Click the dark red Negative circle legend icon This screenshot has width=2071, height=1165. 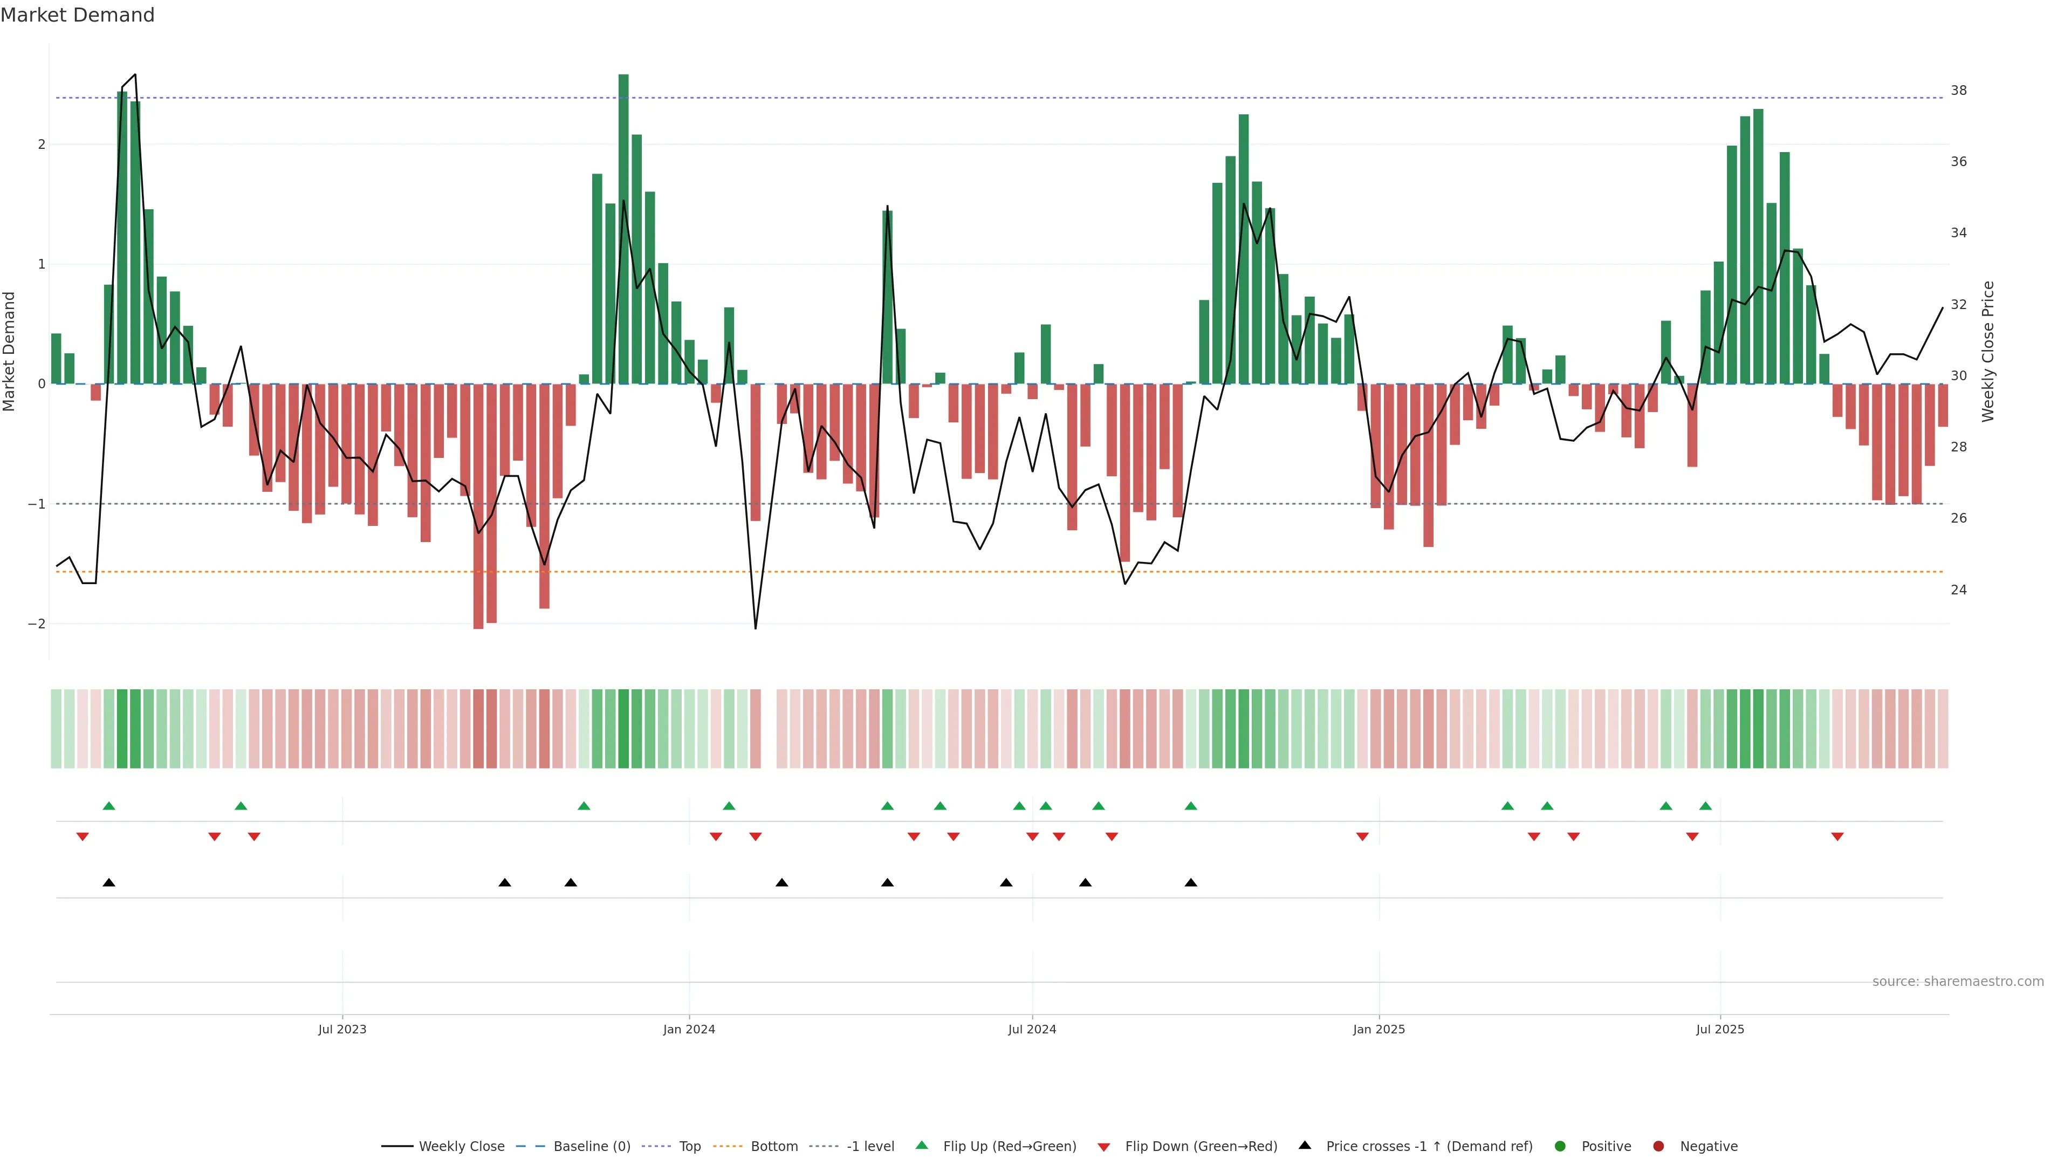click(1658, 1146)
